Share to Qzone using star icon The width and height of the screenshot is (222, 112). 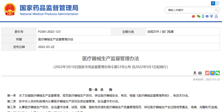click(x=212, y=73)
